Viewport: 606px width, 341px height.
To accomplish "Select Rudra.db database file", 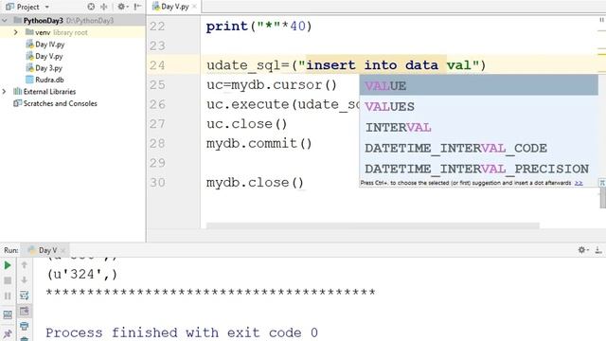I will (49, 80).
